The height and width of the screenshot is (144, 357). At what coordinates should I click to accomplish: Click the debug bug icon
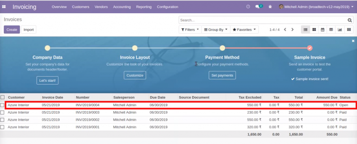coord(270,7)
